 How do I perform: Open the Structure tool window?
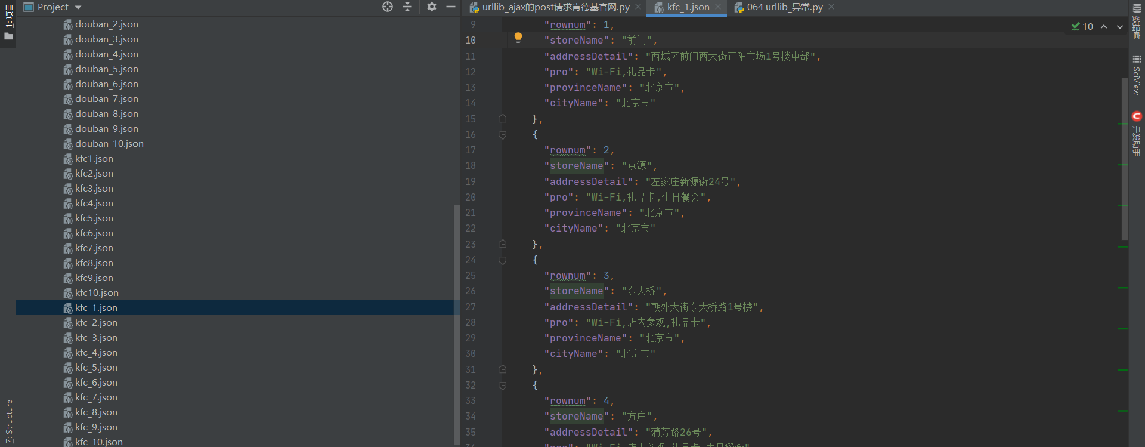coord(8,422)
